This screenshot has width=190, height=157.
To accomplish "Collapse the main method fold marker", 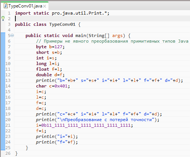I will [x=12, y=36].
